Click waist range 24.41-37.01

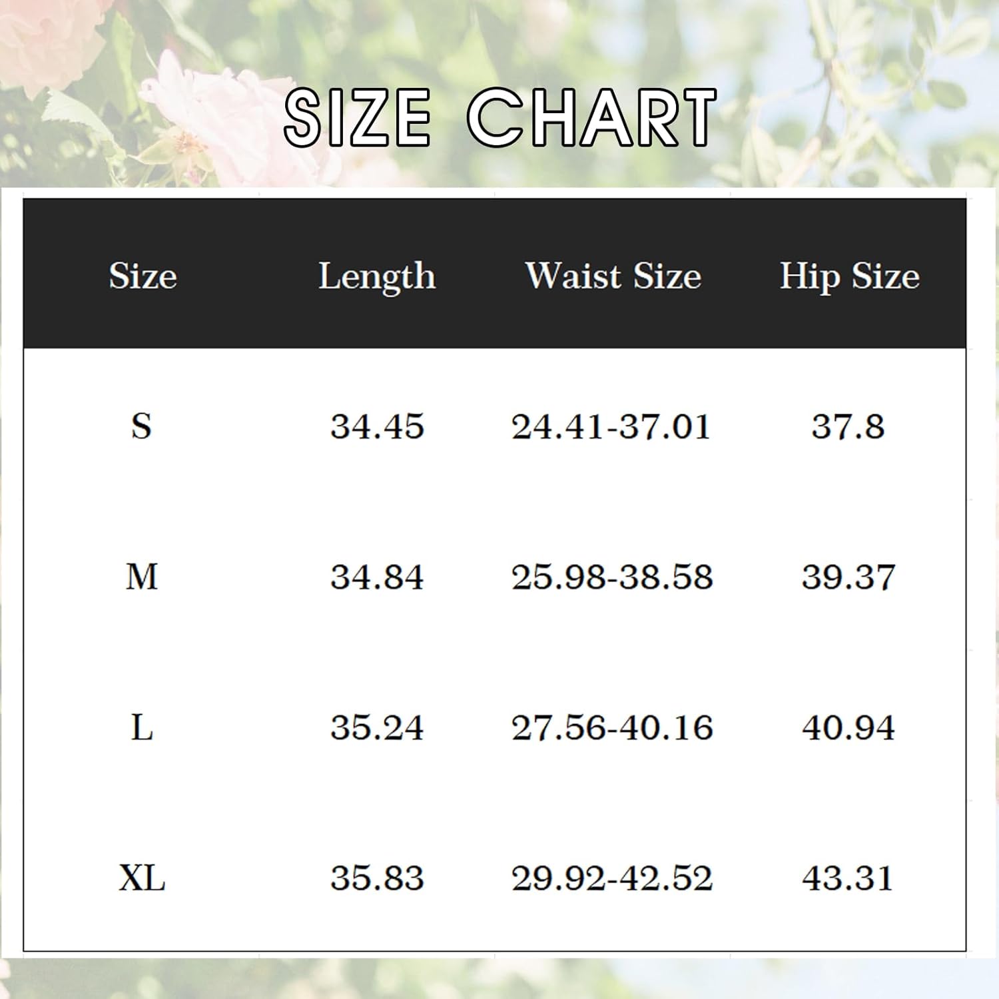pos(611,426)
